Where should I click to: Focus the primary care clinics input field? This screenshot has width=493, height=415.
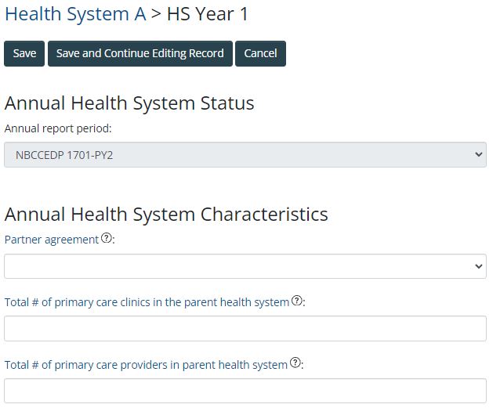[245, 328]
